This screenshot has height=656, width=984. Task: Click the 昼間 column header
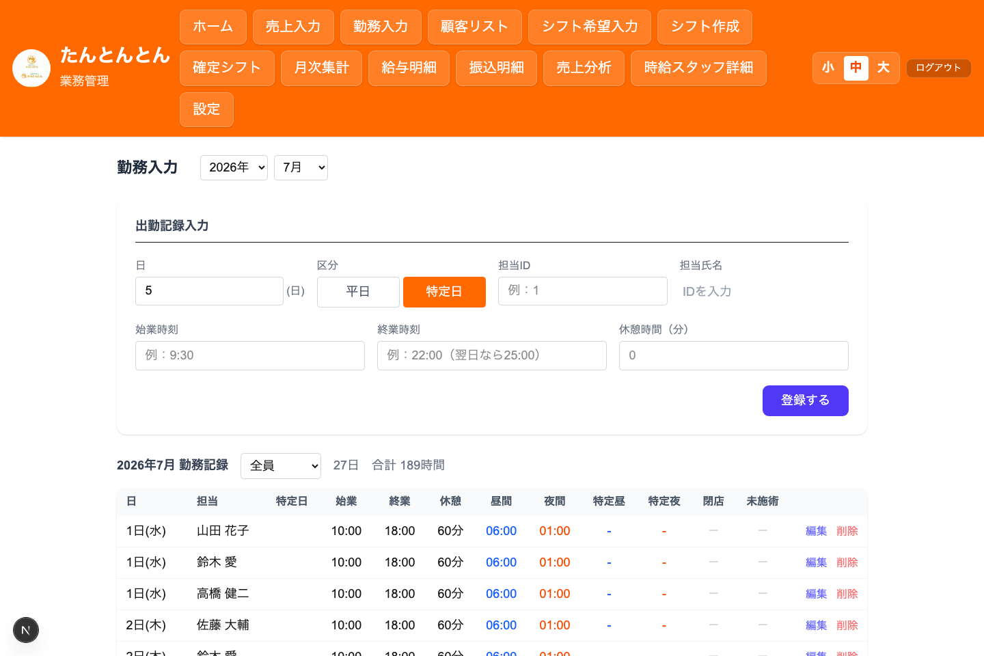(x=501, y=502)
